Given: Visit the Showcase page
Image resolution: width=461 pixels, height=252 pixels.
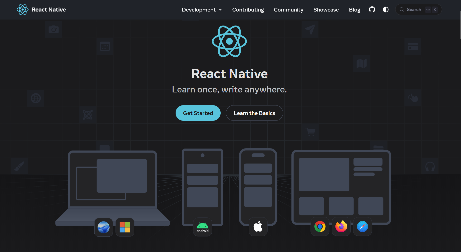Looking at the screenshot, I should [x=326, y=10].
